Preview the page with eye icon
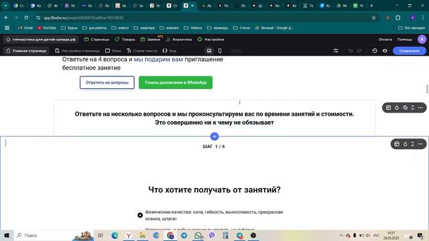Screen dimensions: 429x241 [385, 51]
